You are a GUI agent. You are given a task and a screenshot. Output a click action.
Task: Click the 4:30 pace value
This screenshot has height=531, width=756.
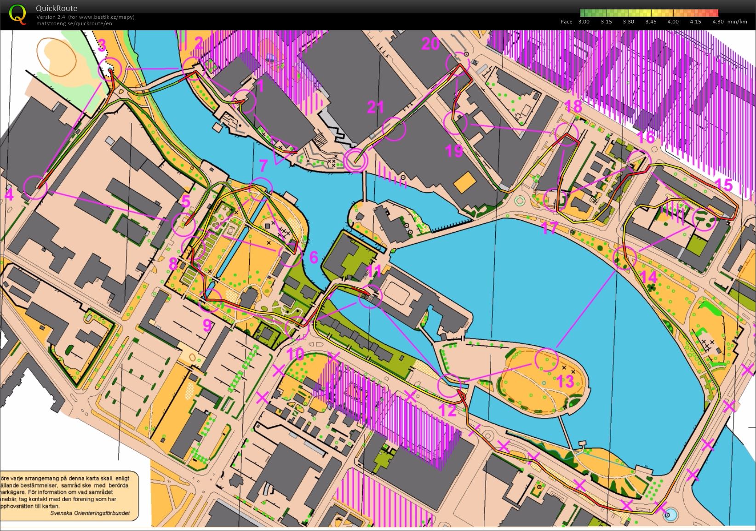coord(717,22)
